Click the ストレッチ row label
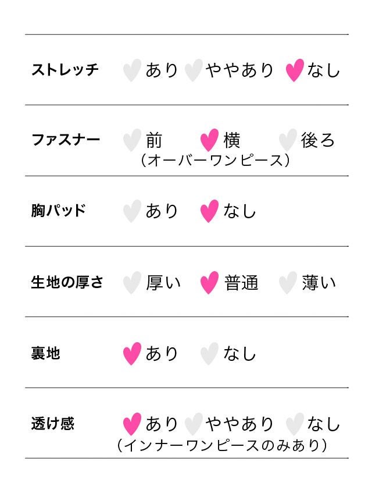372x497 pixels. click(x=65, y=70)
